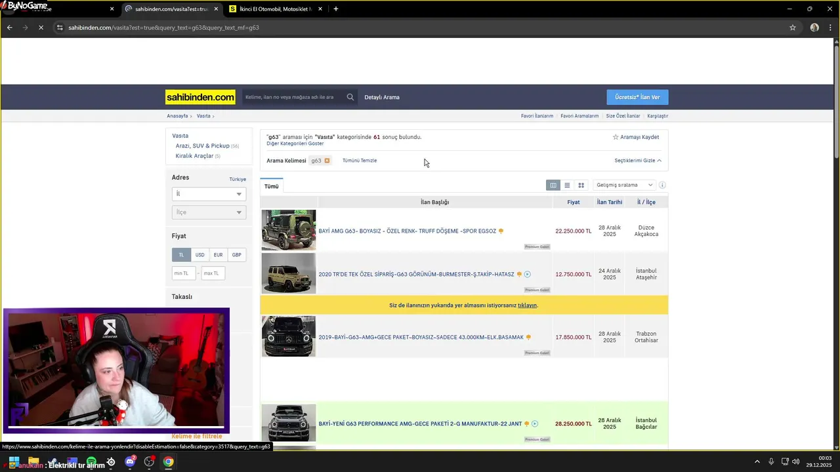This screenshot has width=840, height=472.
Task: Switch to classic column view icon
Action: (x=553, y=185)
